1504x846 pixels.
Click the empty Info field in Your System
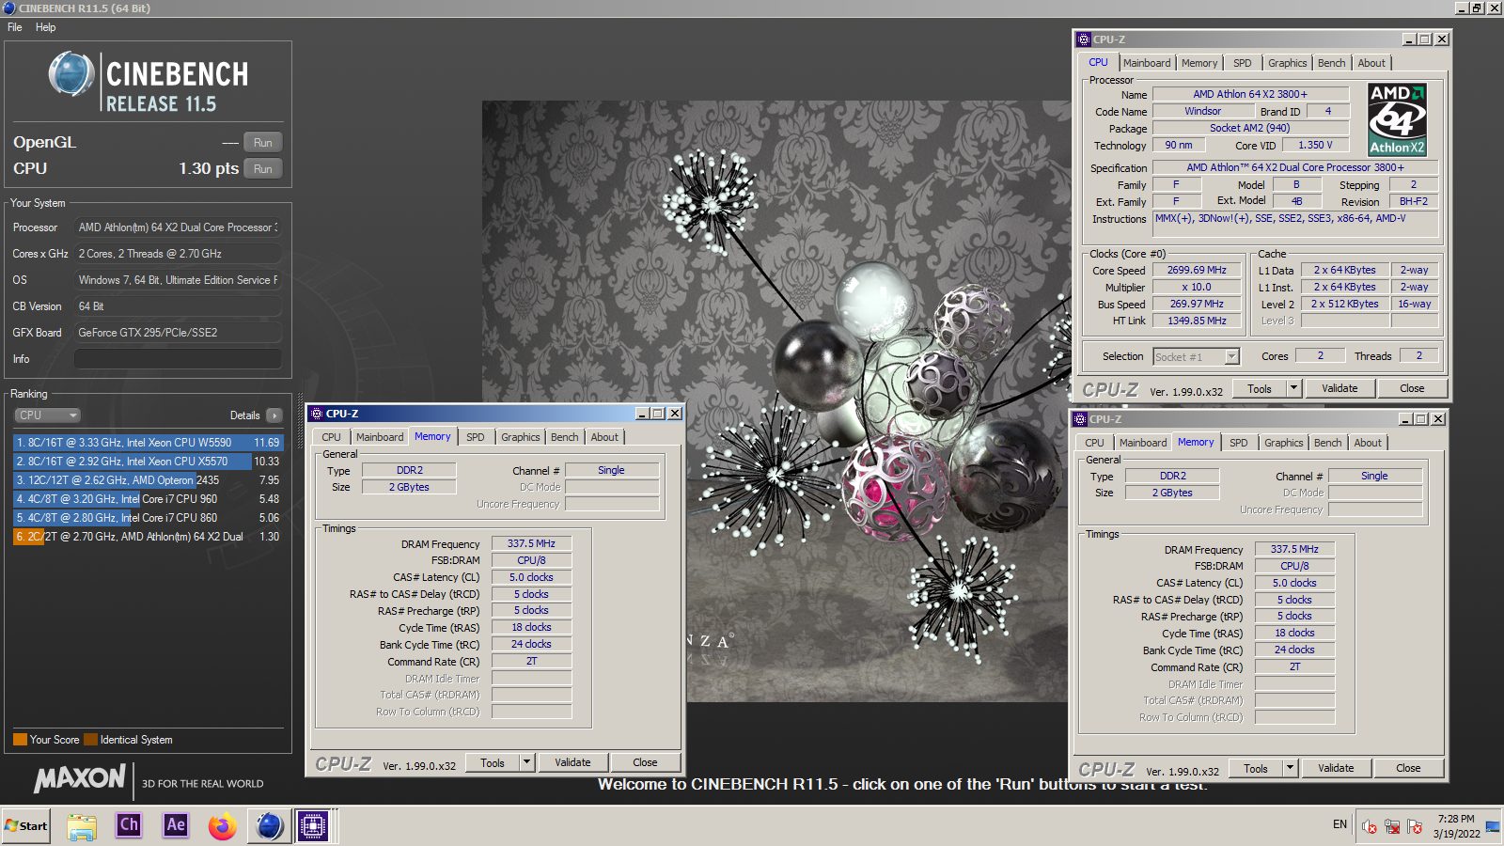178,359
